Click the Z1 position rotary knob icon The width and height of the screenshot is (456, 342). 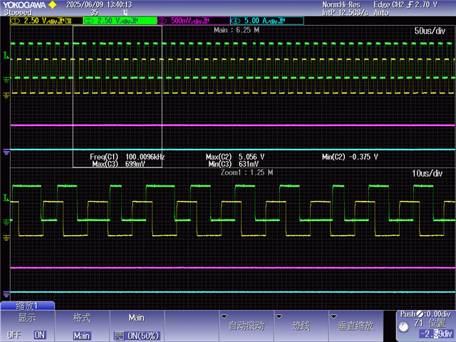pos(405,328)
